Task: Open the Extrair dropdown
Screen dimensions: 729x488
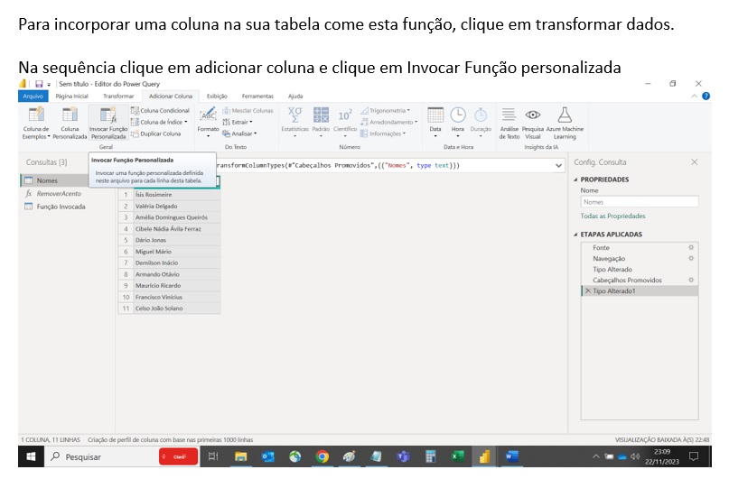Action: (238, 122)
